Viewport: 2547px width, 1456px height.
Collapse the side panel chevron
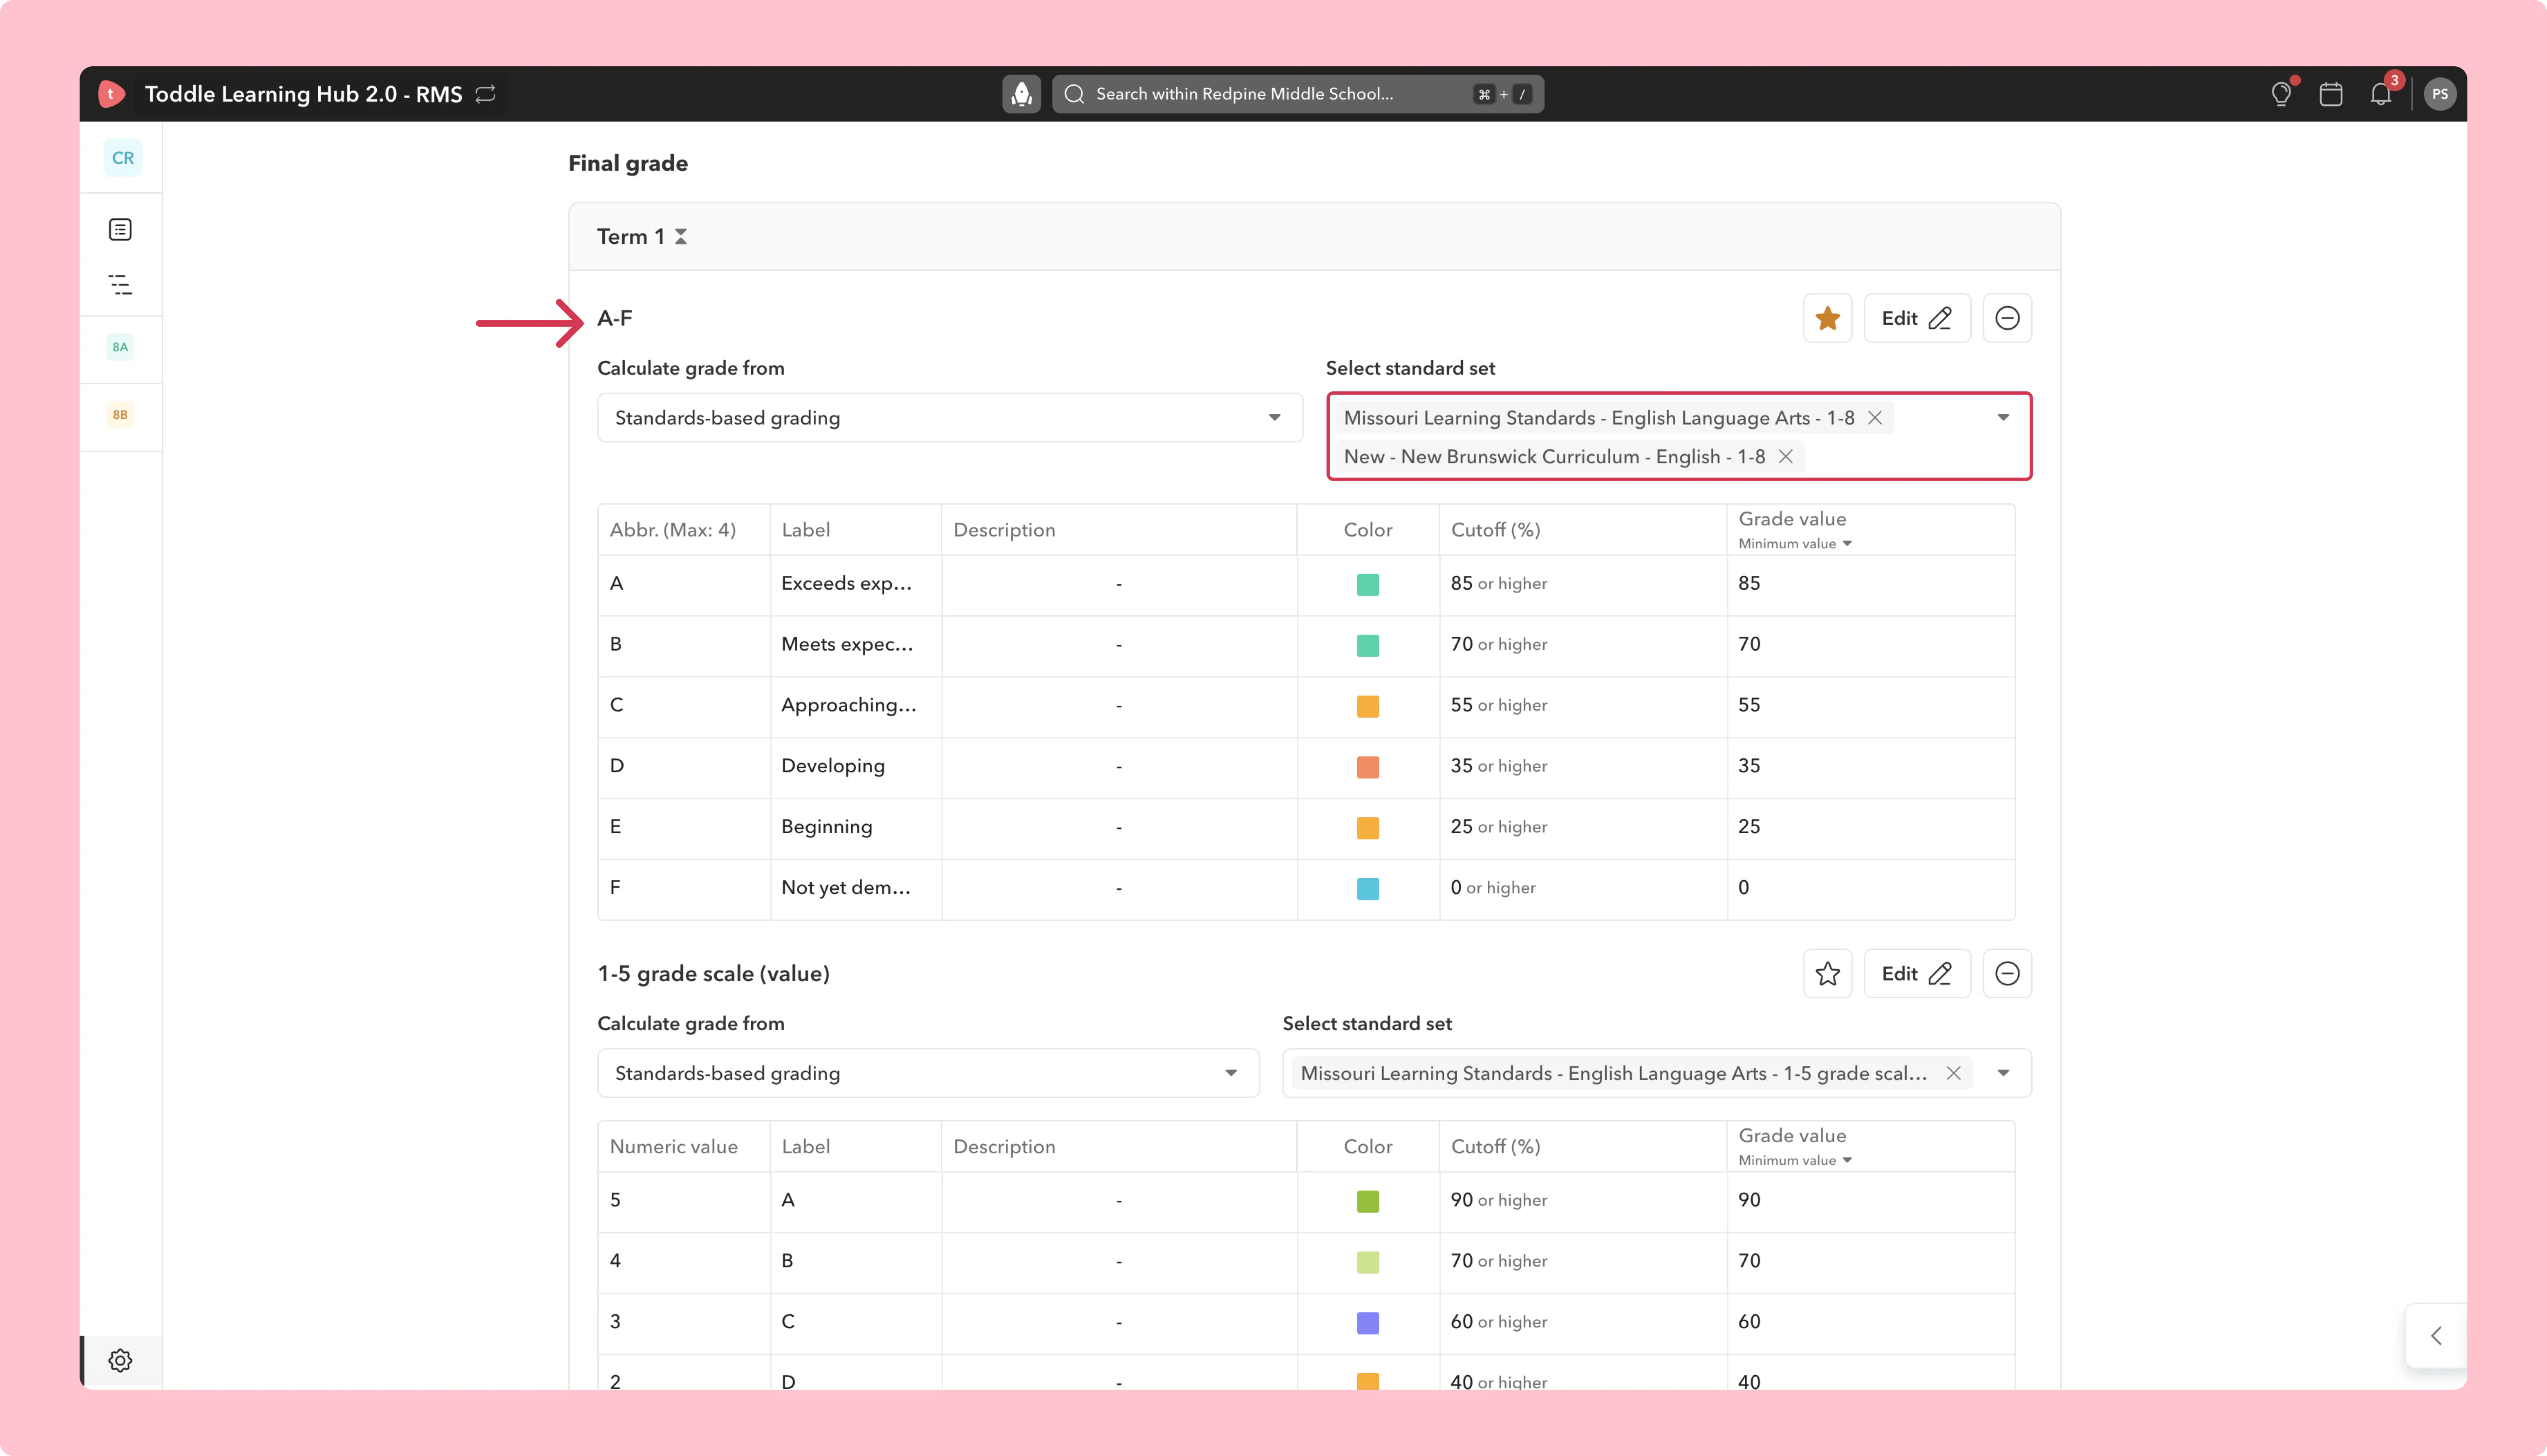click(x=2436, y=1336)
